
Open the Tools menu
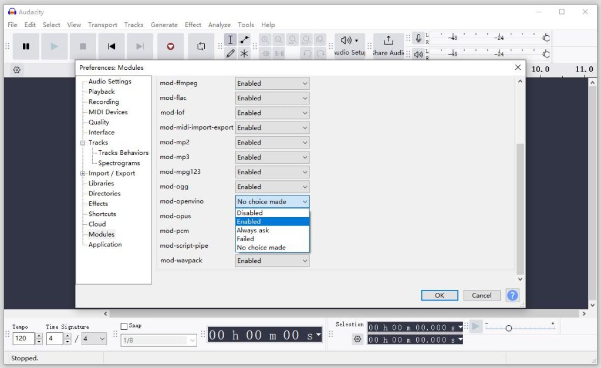pyautogui.click(x=246, y=25)
